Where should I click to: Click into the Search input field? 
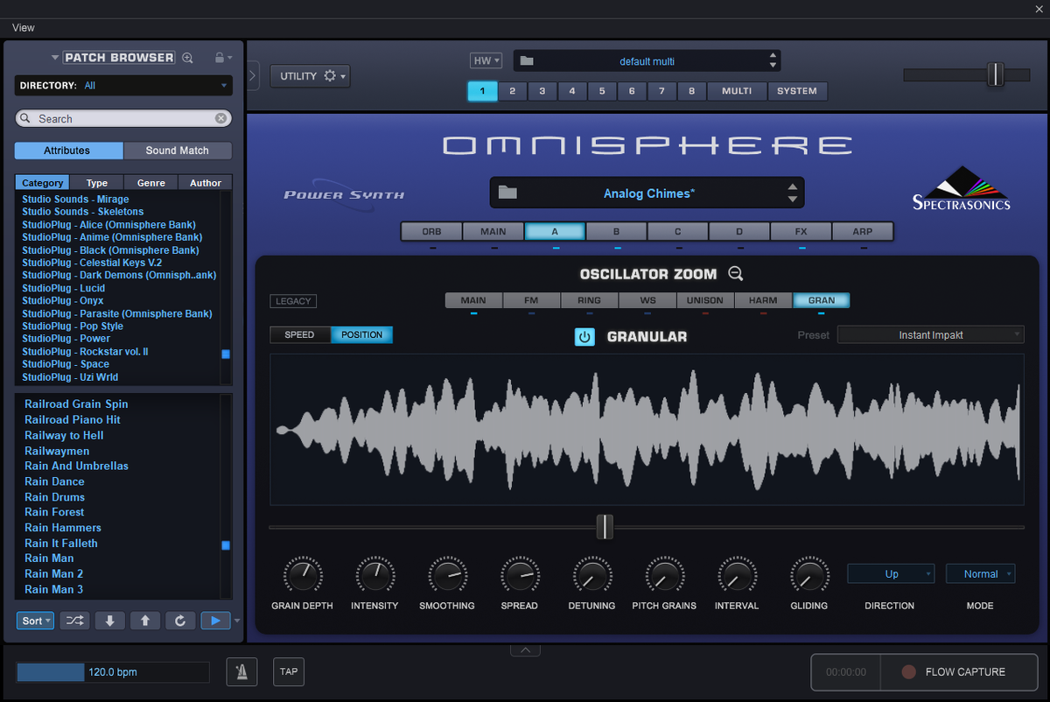tap(123, 118)
